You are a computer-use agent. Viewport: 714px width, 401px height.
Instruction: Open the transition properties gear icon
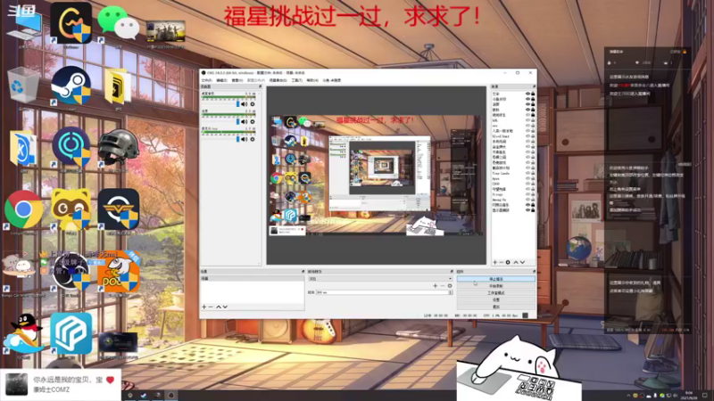pos(450,286)
